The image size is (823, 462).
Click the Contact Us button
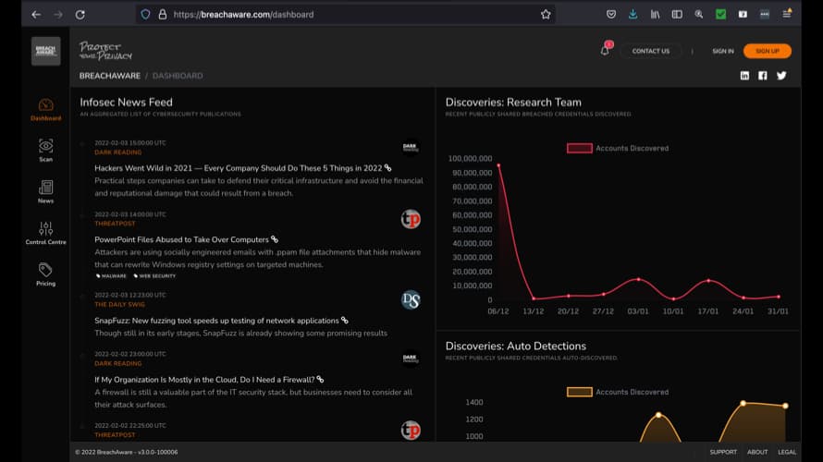[x=650, y=51]
